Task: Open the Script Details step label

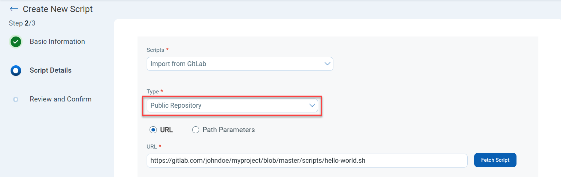Action: [50, 70]
